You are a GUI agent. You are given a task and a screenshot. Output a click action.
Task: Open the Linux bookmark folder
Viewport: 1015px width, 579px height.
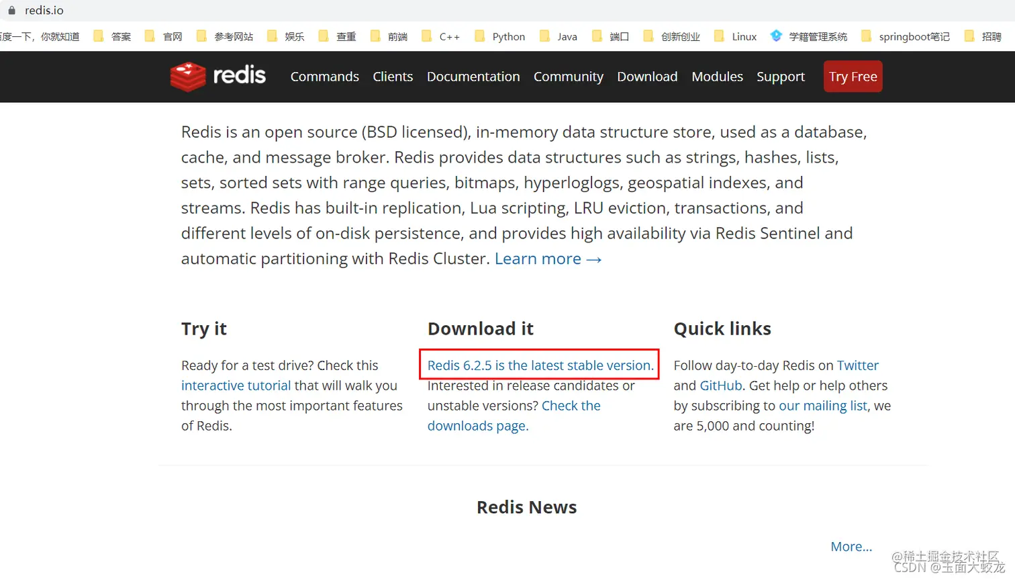[736, 36]
